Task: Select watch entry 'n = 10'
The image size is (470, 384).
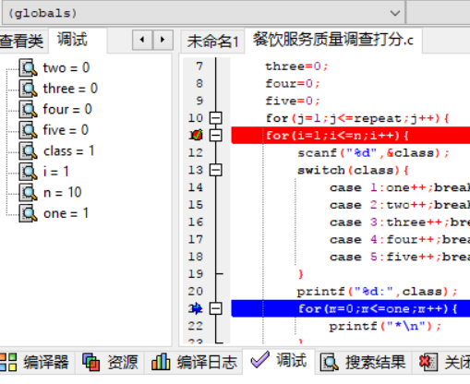Action: tap(63, 193)
